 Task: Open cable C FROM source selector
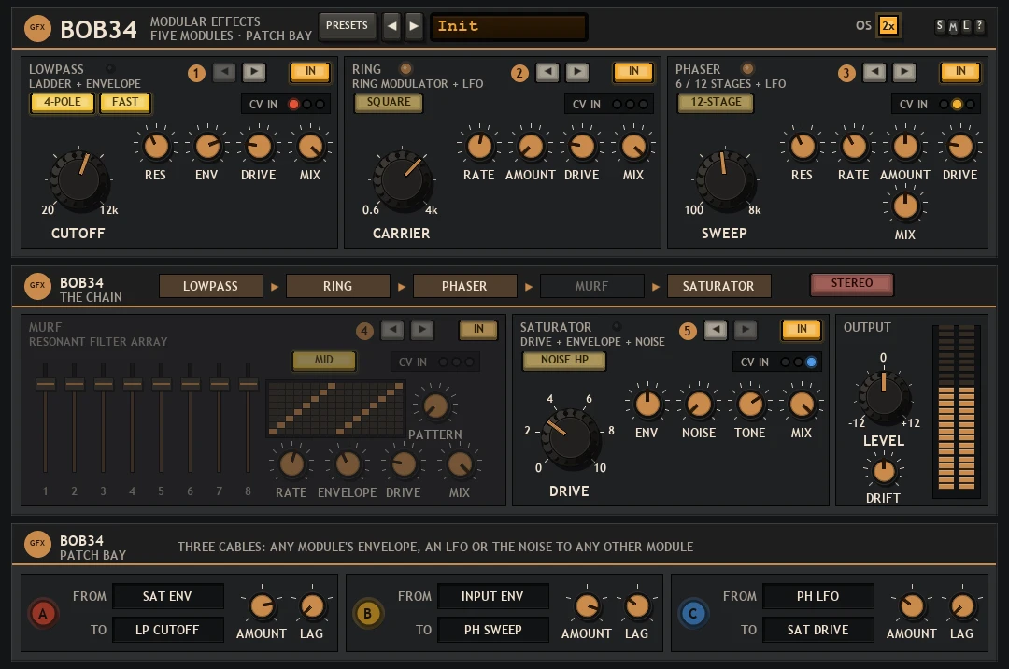817,596
